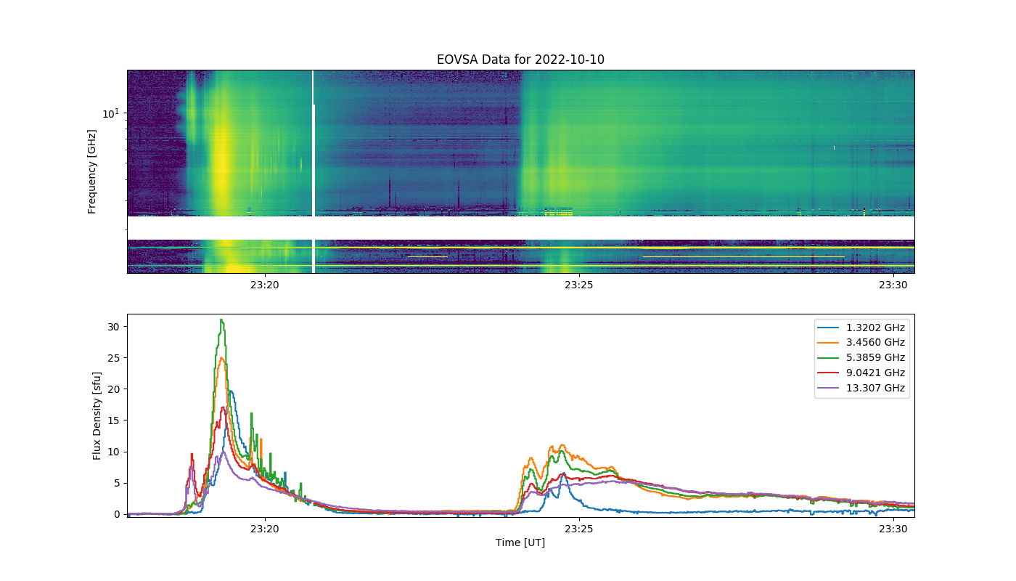Click the 3.4560 GHz legend entry

click(862, 342)
